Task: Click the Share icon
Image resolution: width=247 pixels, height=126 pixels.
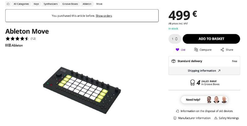Action: 222,50
